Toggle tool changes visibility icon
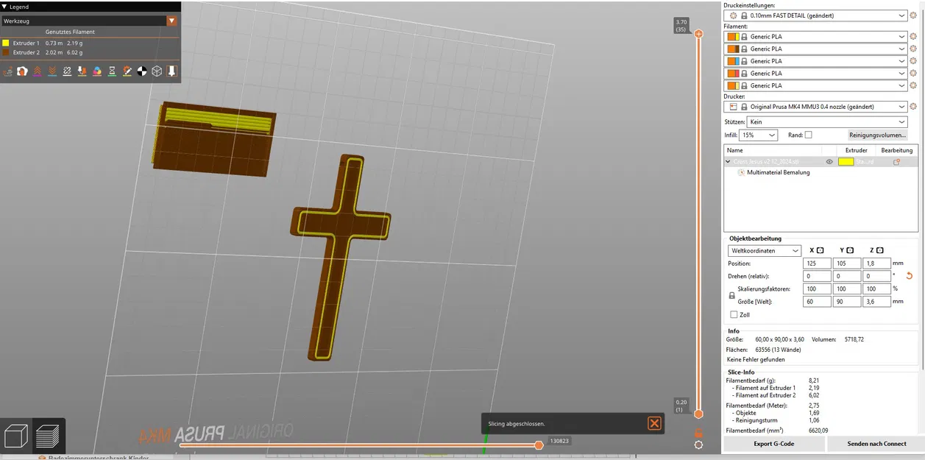 pos(82,71)
